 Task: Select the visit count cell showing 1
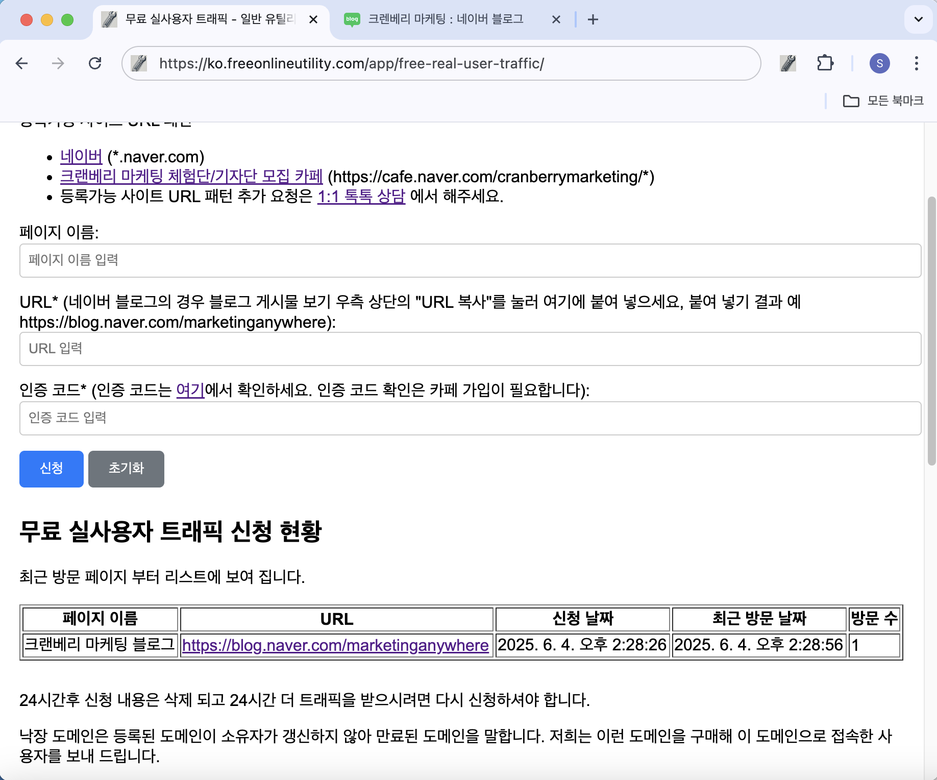pyautogui.click(x=874, y=645)
